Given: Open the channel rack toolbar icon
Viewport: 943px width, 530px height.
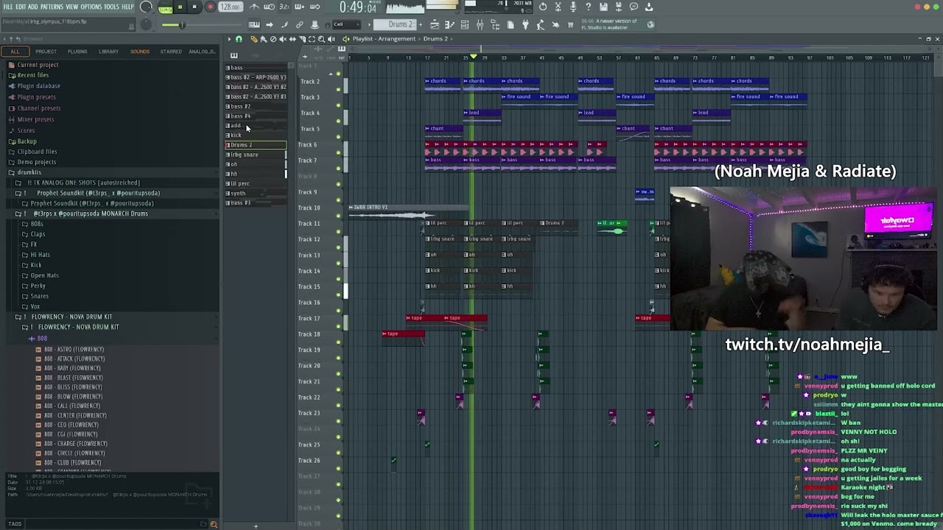Looking at the screenshot, I should coord(464,24).
